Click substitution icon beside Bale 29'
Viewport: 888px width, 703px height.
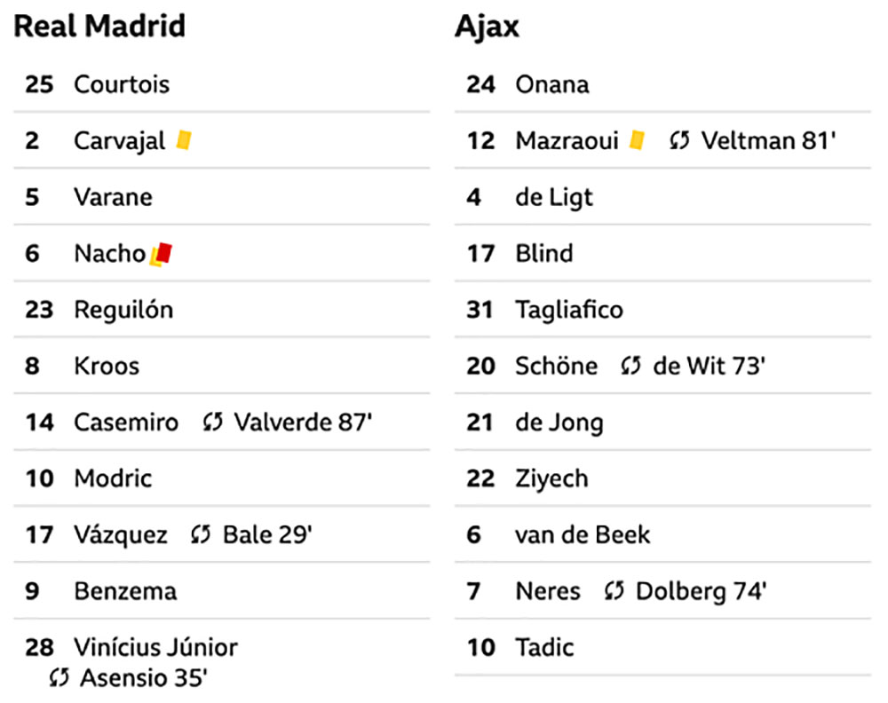(201, 534)
